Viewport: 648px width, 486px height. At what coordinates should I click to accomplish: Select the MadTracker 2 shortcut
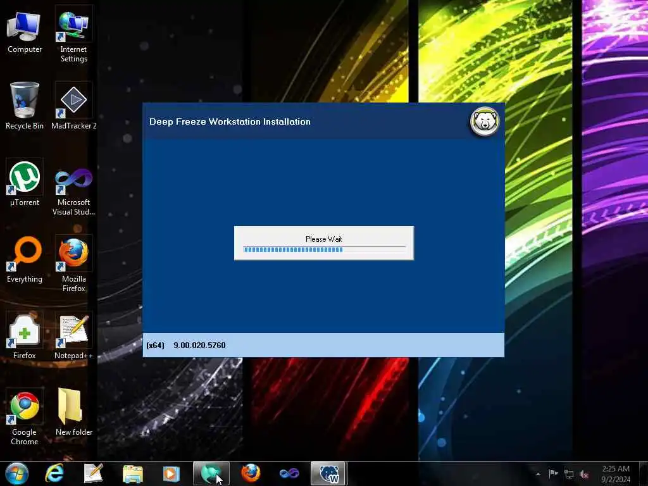point(73,106)
